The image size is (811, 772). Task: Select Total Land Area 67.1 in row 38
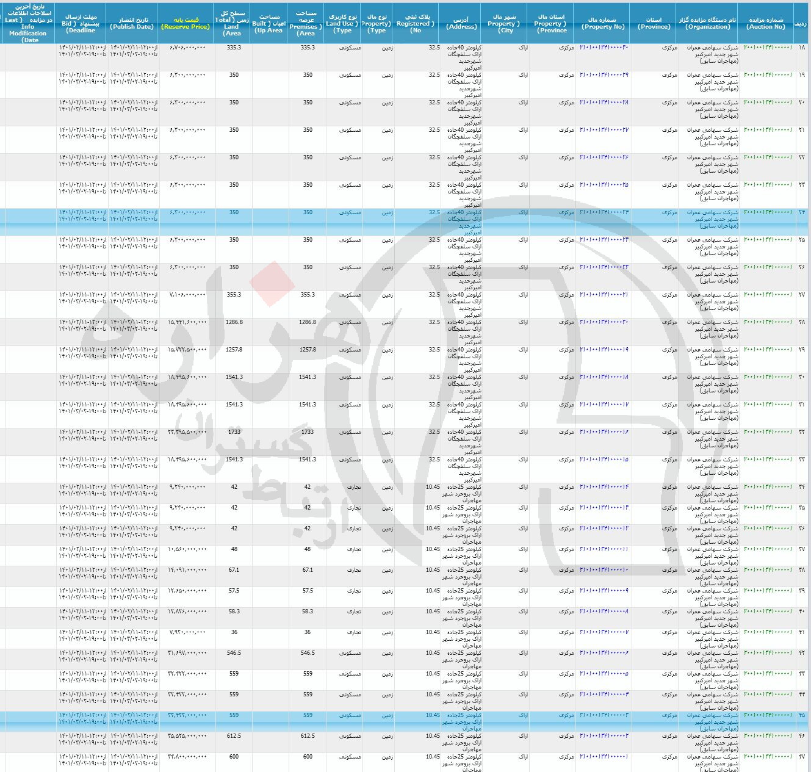pos(234,570)
